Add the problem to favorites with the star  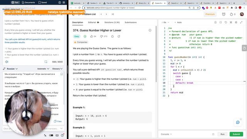(112, 36)
